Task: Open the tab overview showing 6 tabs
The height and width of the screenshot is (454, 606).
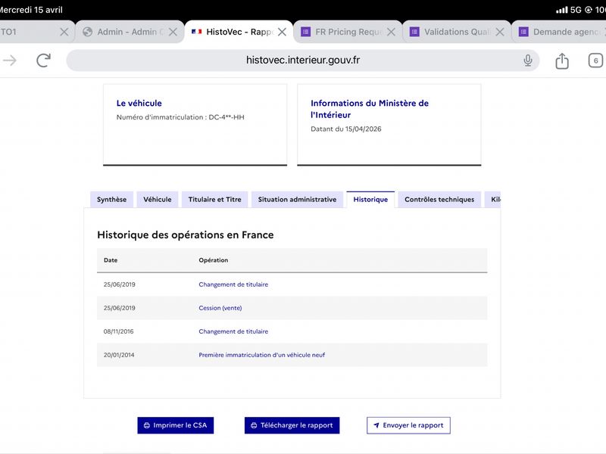Action: click(x=595, y=61)
